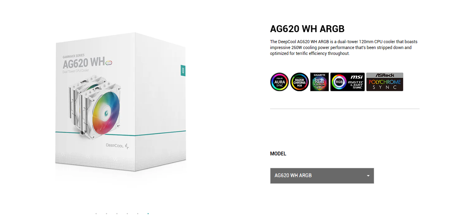Click the model dropdown arrow
Viewport: 456px width, 220px height.
pos(368,176)
